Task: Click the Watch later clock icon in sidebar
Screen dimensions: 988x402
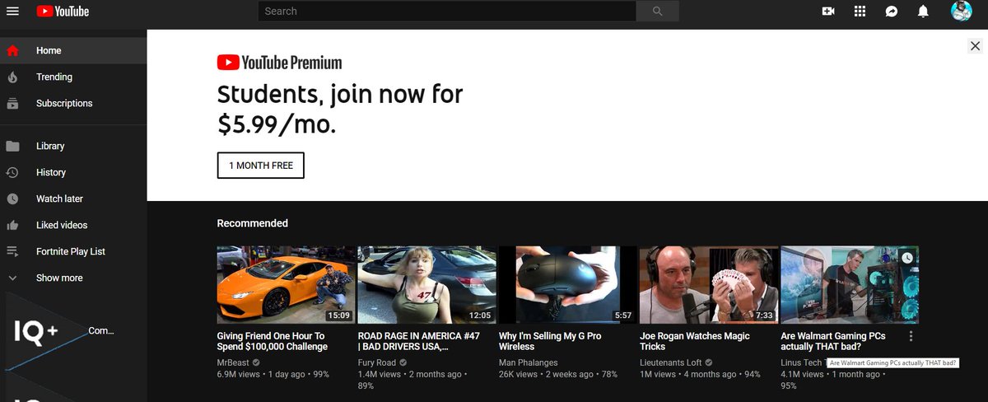Action: pos(12,199)
